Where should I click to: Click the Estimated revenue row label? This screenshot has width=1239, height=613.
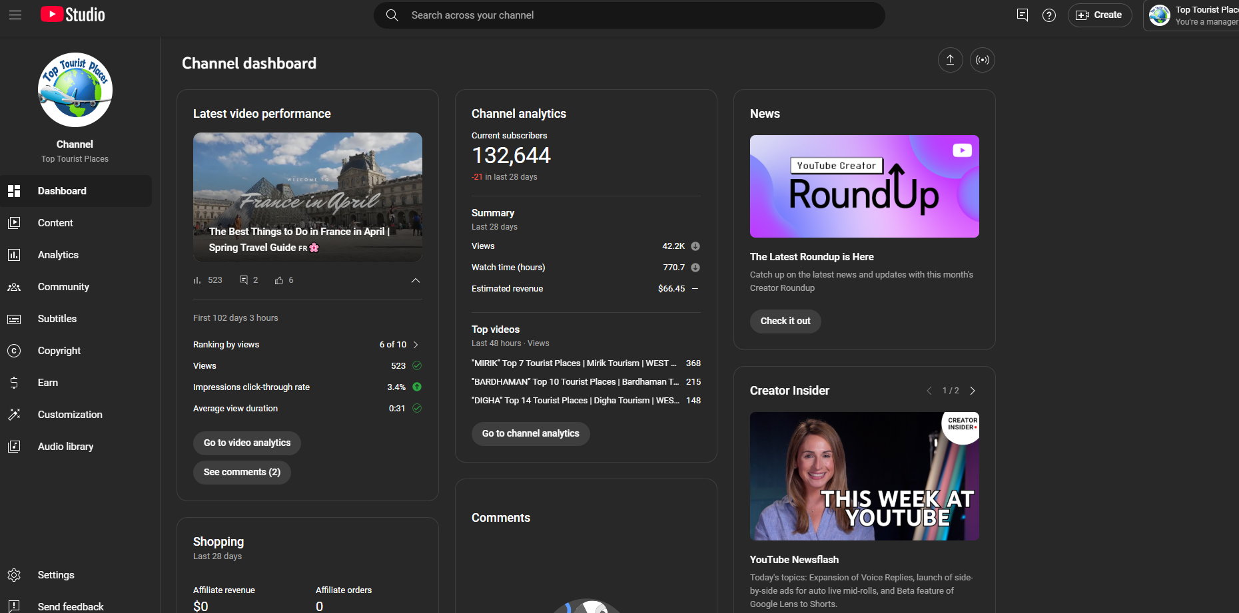[507, 289]
